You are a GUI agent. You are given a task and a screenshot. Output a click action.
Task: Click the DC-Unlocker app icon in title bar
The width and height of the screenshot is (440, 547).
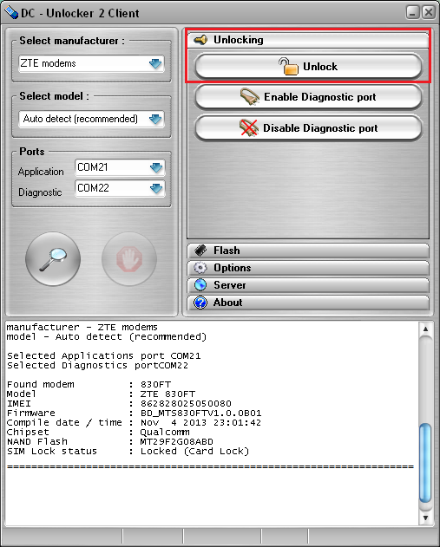(11, 12)
